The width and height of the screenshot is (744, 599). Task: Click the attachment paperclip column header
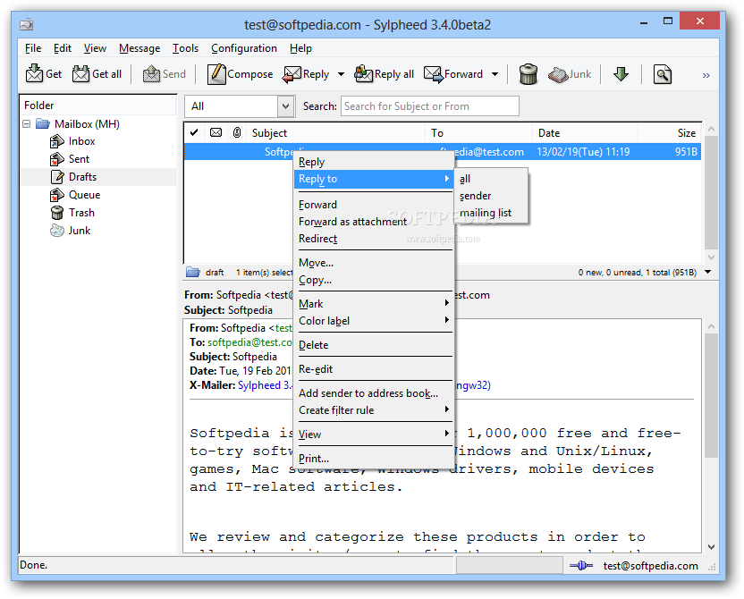(x=237, y=133)
